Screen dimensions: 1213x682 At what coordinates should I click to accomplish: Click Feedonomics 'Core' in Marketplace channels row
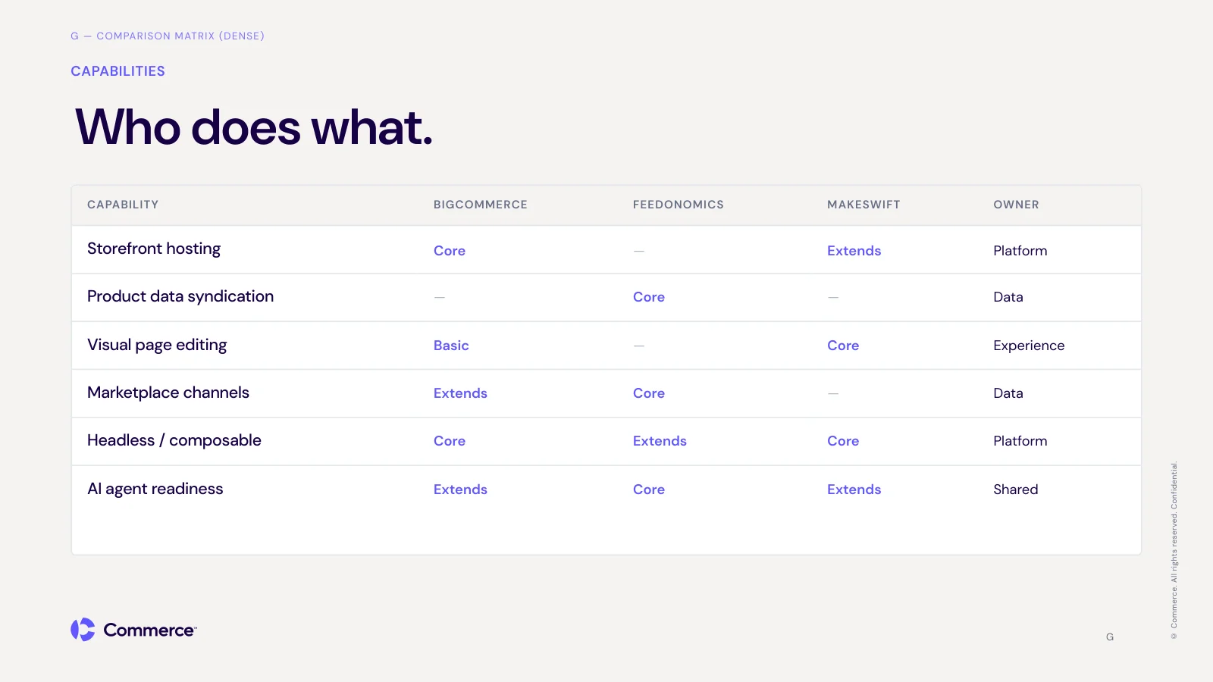coord(649,393)
